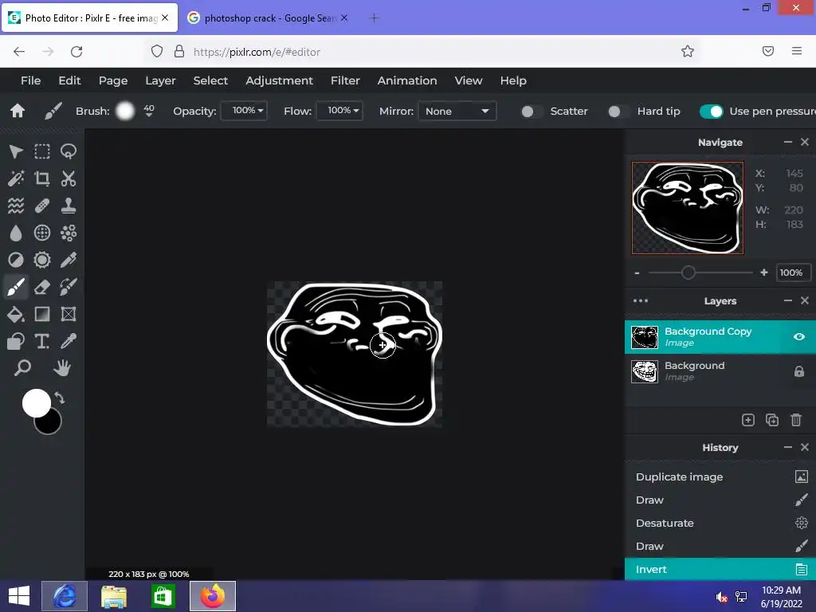Screen dimensions: 816x612
Task: Open Windows Start menu
Action: tap(19, 596)
